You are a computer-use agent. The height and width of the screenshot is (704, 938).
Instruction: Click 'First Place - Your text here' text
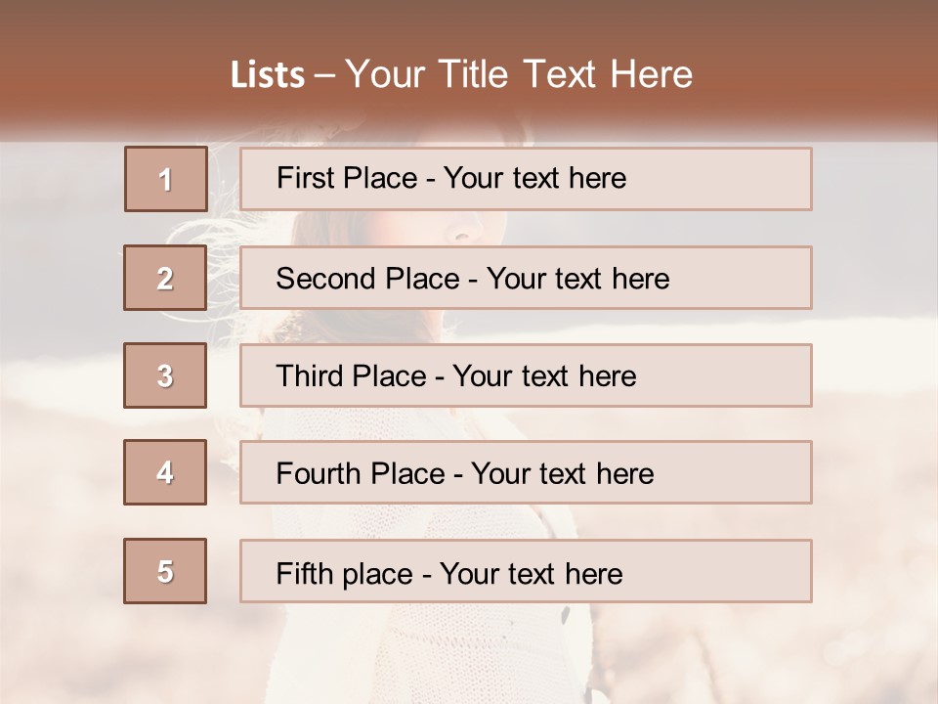(451, 178)
